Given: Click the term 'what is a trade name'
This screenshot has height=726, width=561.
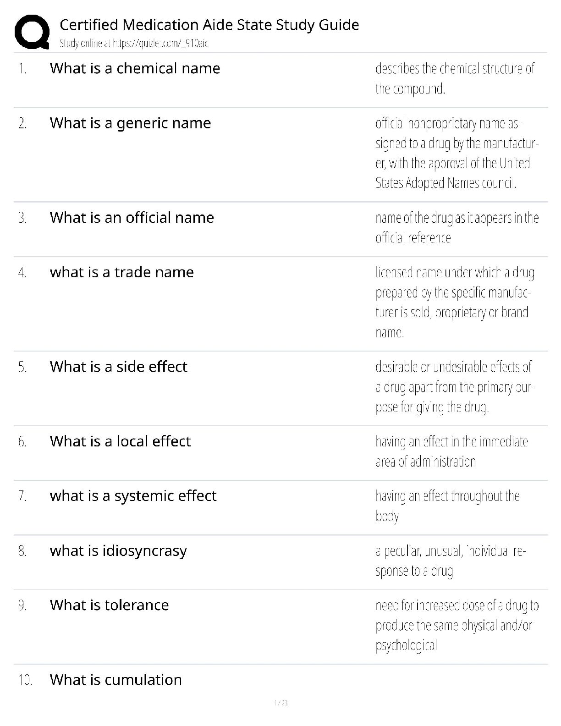Looking at the screenshot, I should click(x=121, y=272).
